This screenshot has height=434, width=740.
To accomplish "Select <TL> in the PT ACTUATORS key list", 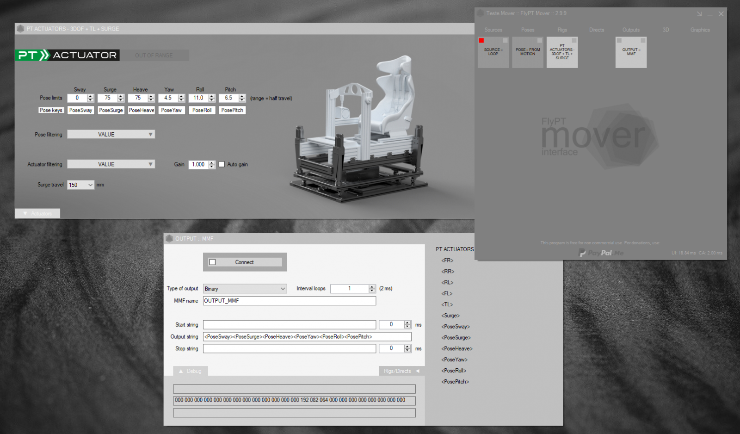I will click(x=447, y=304).
